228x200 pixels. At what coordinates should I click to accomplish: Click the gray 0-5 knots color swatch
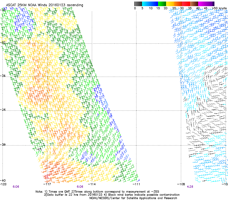click(x=138, y=4)
